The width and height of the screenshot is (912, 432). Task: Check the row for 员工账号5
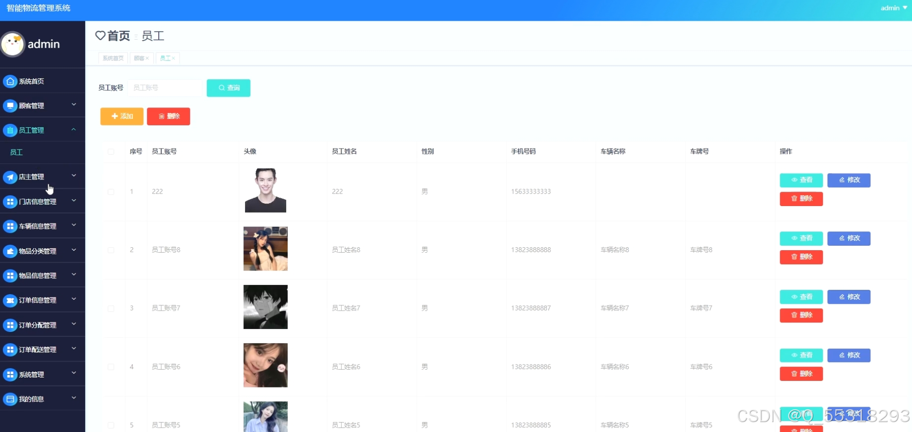tap(111, 425)
